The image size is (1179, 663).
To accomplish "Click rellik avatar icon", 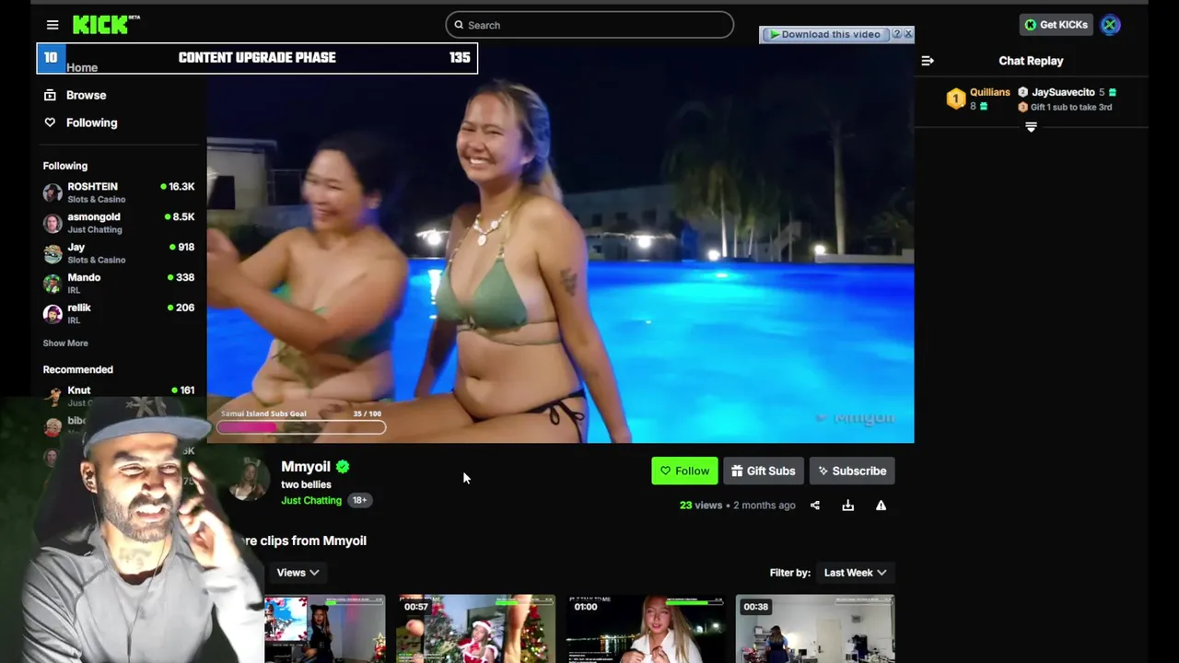I will tap(53, 314).
